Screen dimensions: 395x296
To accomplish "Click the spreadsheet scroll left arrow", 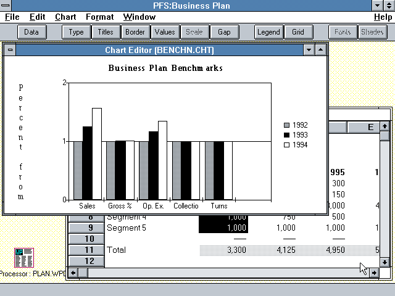I will 73,273.
